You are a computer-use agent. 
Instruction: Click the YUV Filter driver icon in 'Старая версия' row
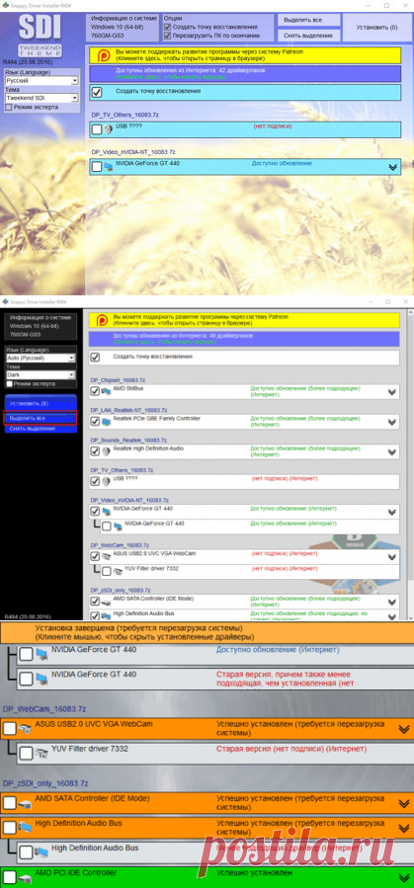point(41,754)
